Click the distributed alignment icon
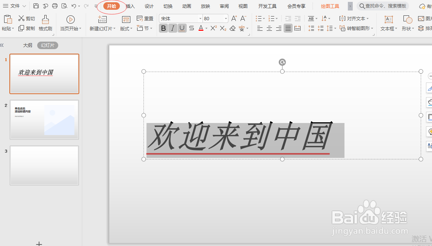 click(x=298, y=28)
